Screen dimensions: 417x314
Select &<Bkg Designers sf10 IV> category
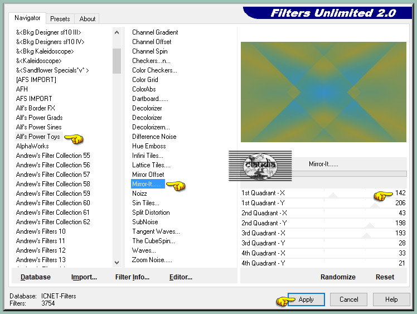point(50,42)
